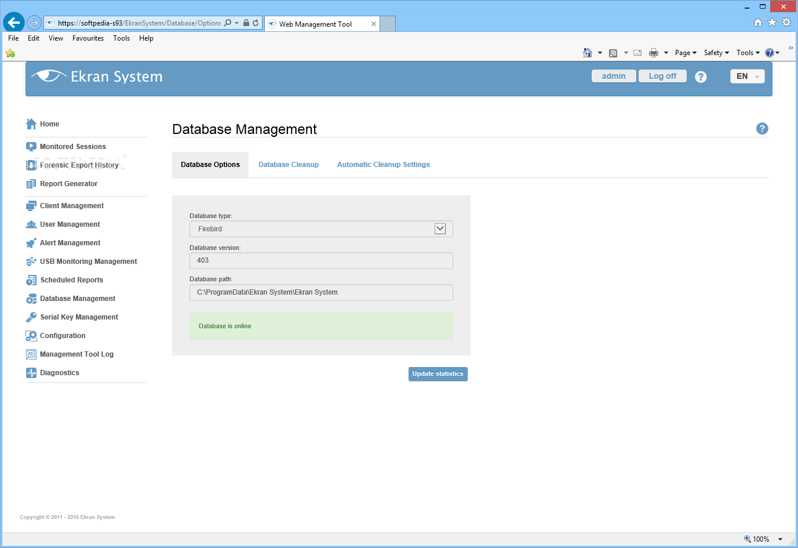
Task: Open page help beside Database Management title
Action: coord(762,129)
